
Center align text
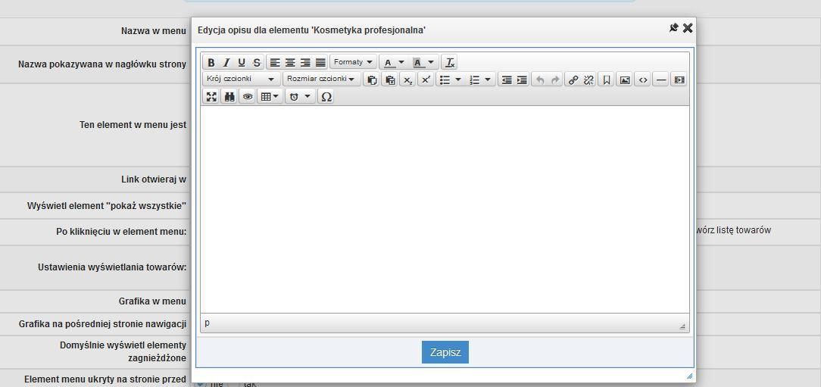(x=290, y=62)
